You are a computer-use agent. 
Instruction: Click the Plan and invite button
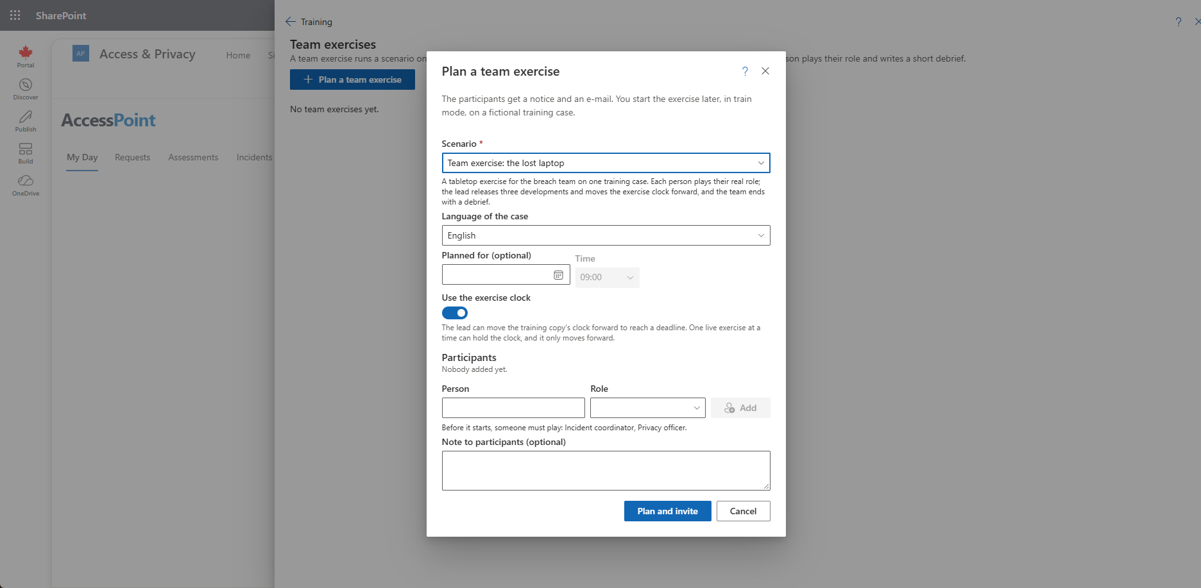click(668, 511)
